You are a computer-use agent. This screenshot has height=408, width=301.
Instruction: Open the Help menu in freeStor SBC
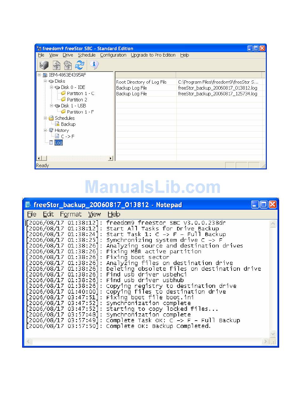click(184, 55)
